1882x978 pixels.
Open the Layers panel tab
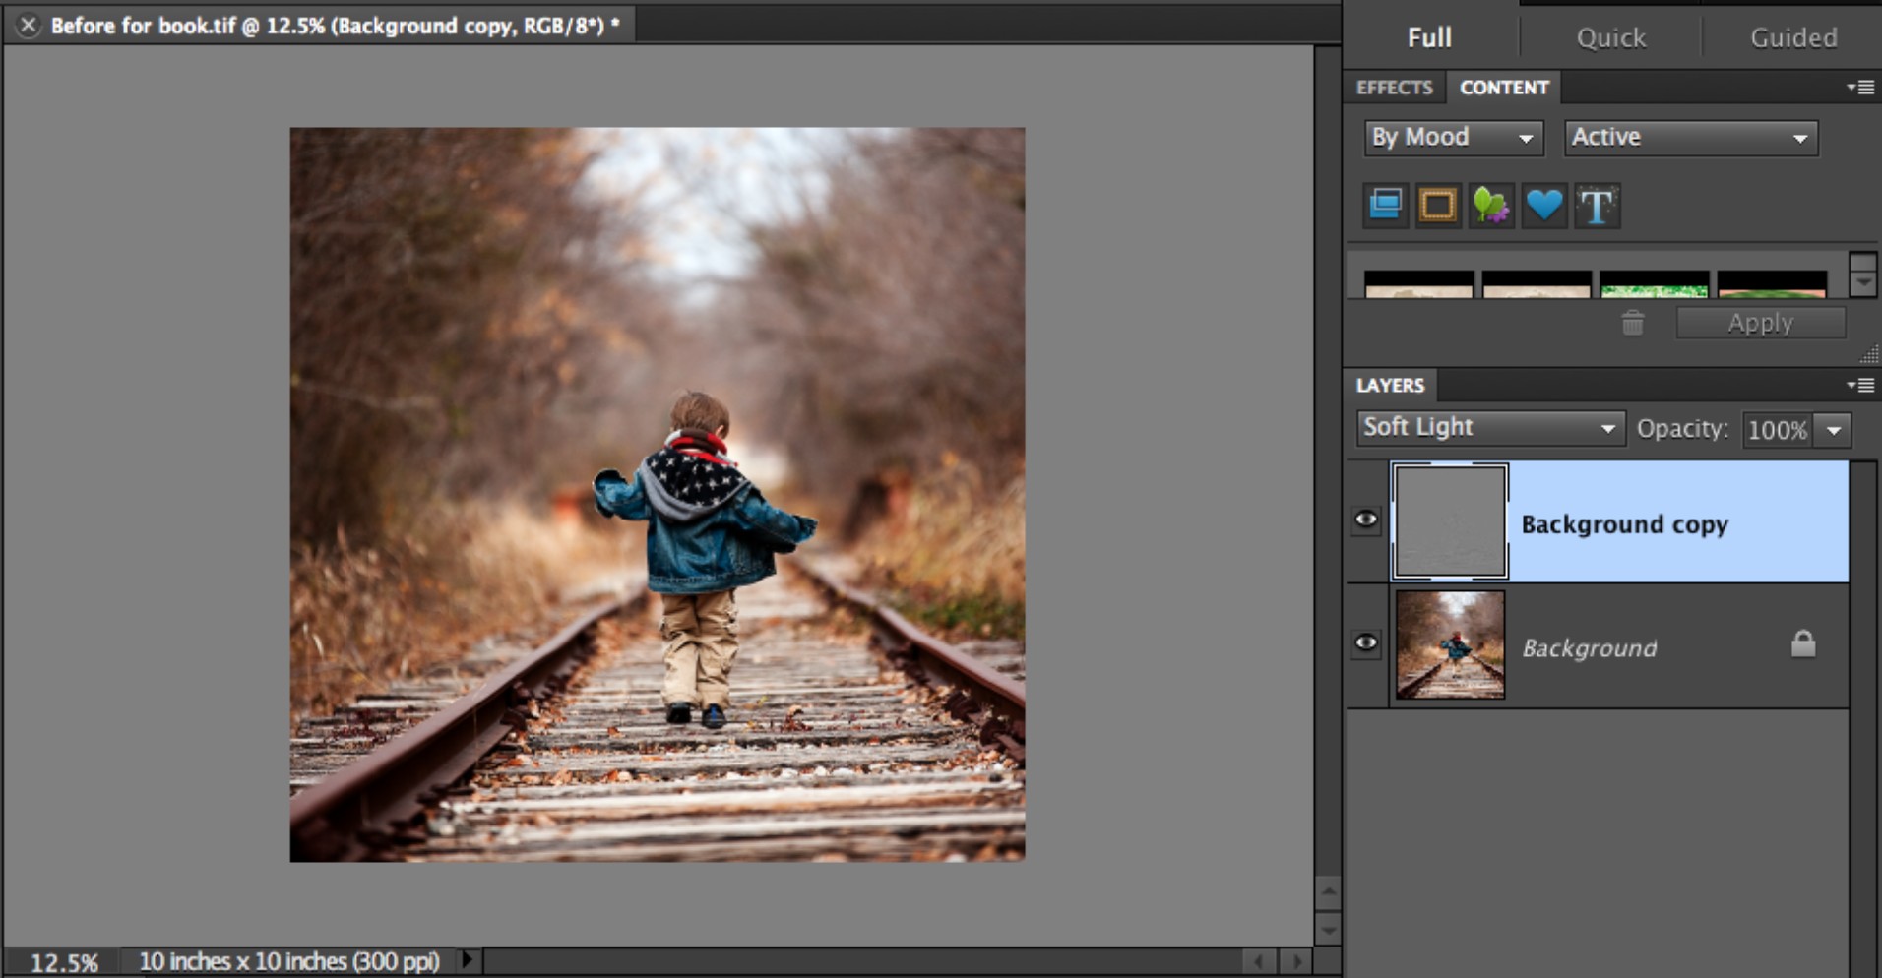[x=1391, y=385]
